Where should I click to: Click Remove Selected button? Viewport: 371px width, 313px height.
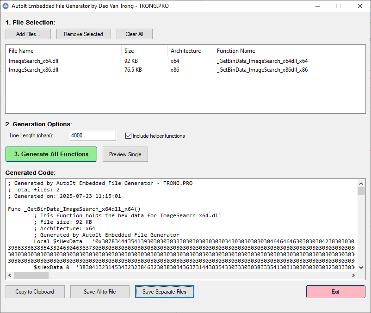[84, 34]
